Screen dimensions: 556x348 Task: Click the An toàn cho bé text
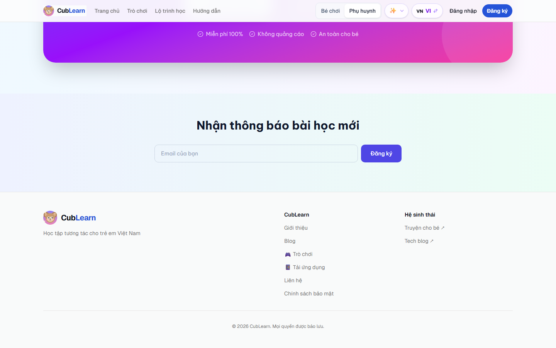(x=339, y=34)
